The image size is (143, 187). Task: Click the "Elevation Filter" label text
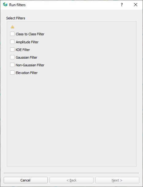pyautogui.click(x=27, y=73)
